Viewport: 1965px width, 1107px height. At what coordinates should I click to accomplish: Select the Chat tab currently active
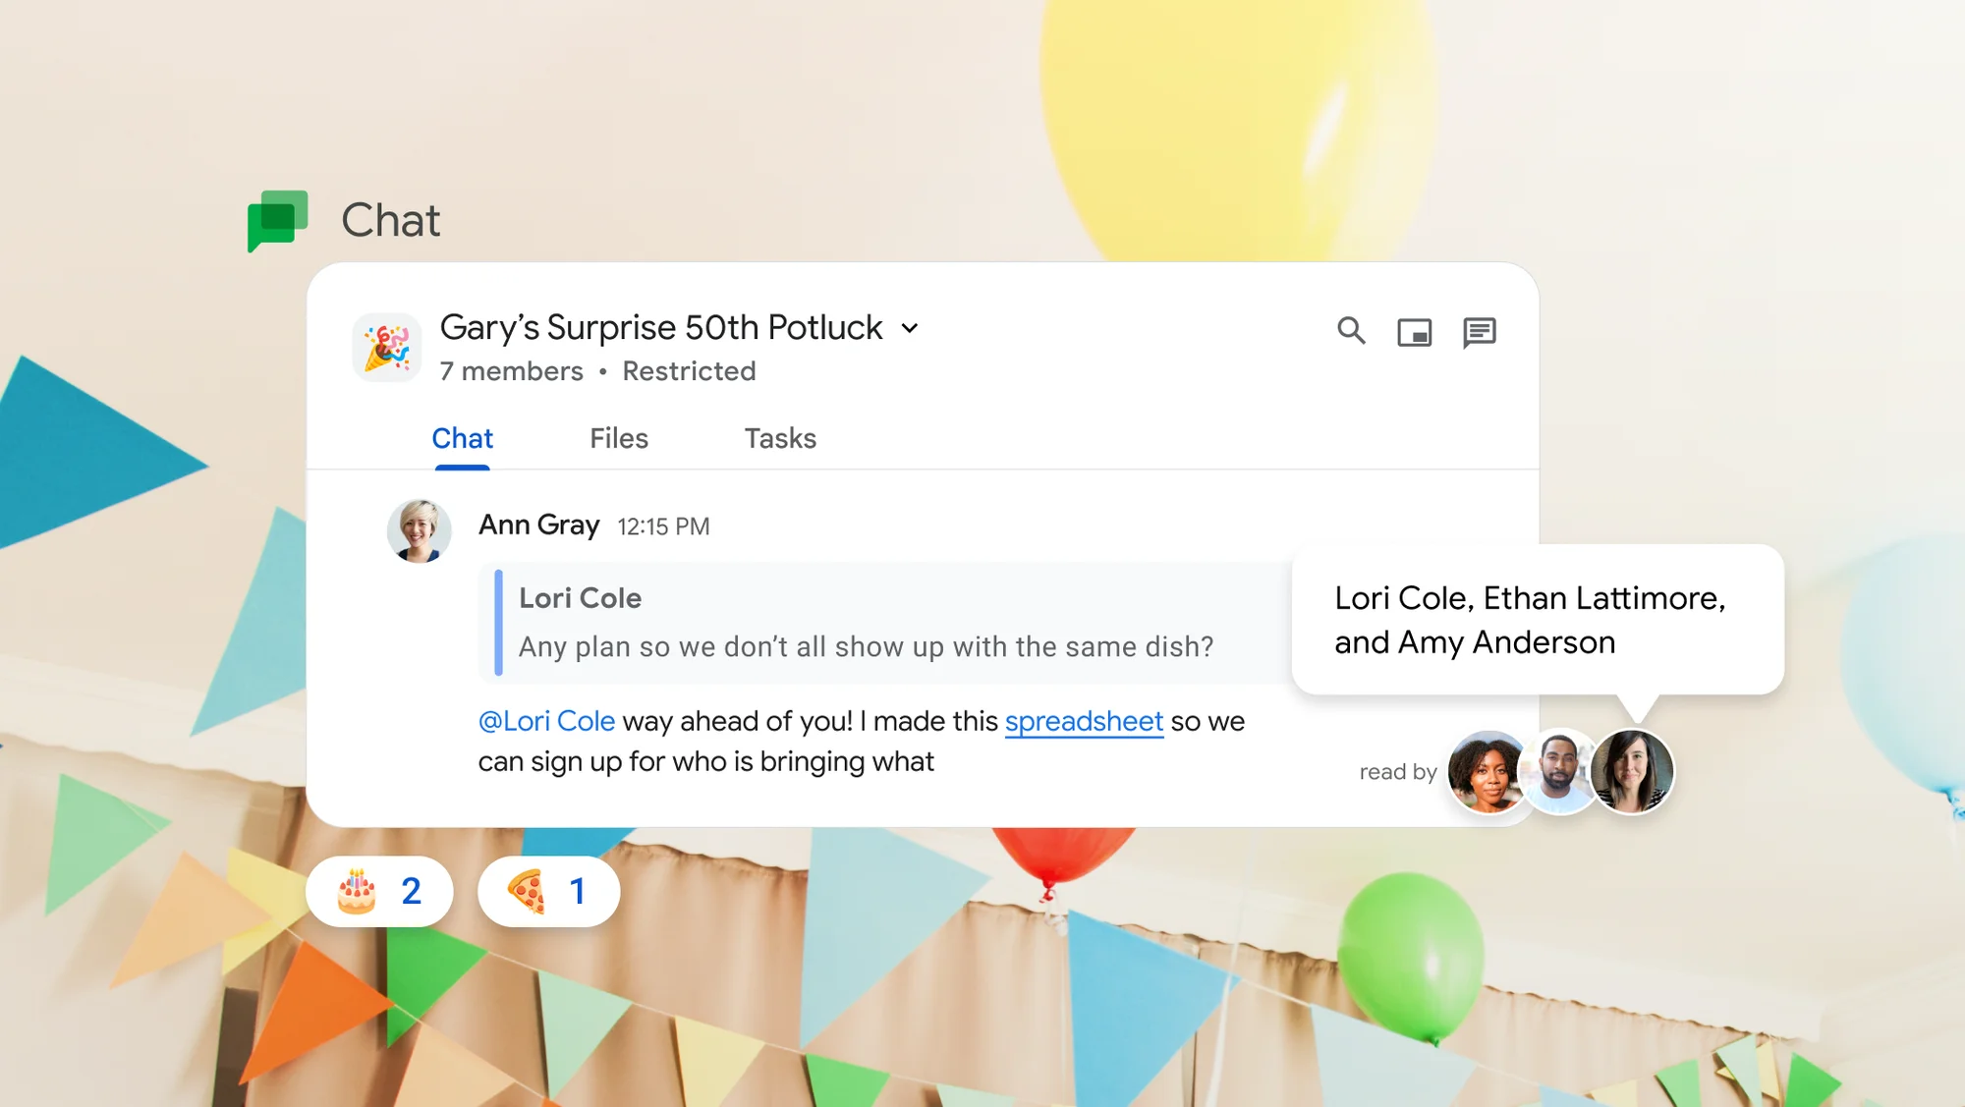(462, 437)
